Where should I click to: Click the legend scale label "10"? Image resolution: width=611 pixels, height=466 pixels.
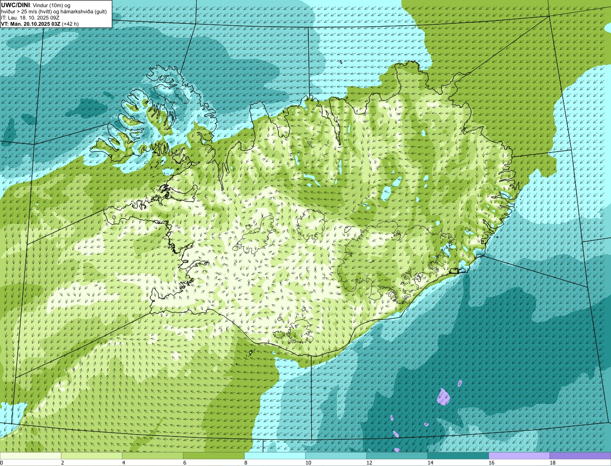click(308, 463)
